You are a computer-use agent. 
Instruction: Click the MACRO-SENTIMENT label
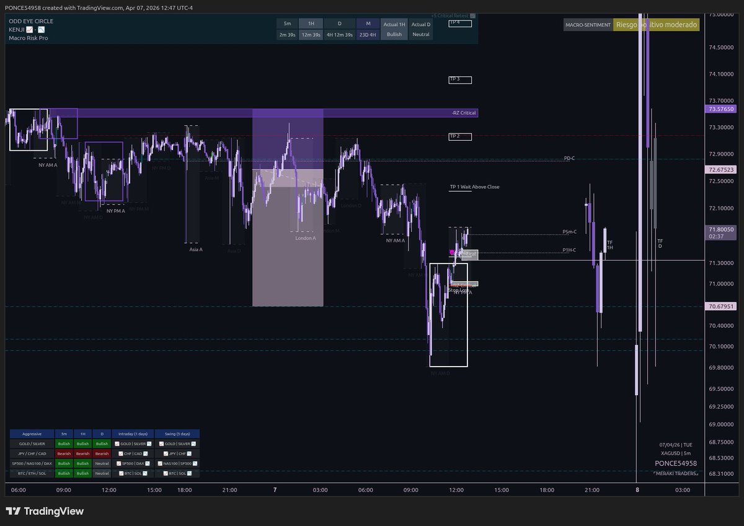(x=587, y=25)
